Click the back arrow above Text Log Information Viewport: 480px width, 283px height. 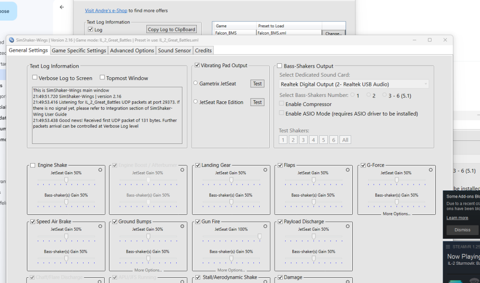[61, 7]
